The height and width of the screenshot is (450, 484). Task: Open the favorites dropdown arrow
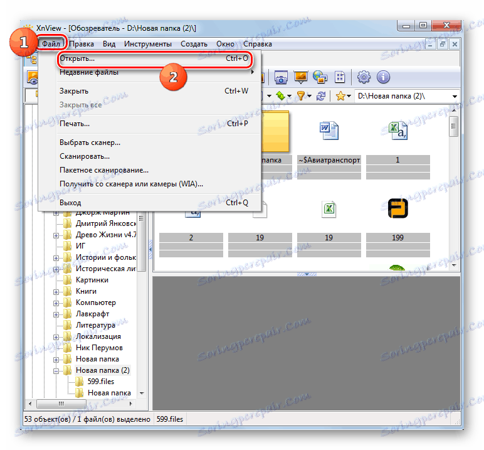tap(349, 96)
